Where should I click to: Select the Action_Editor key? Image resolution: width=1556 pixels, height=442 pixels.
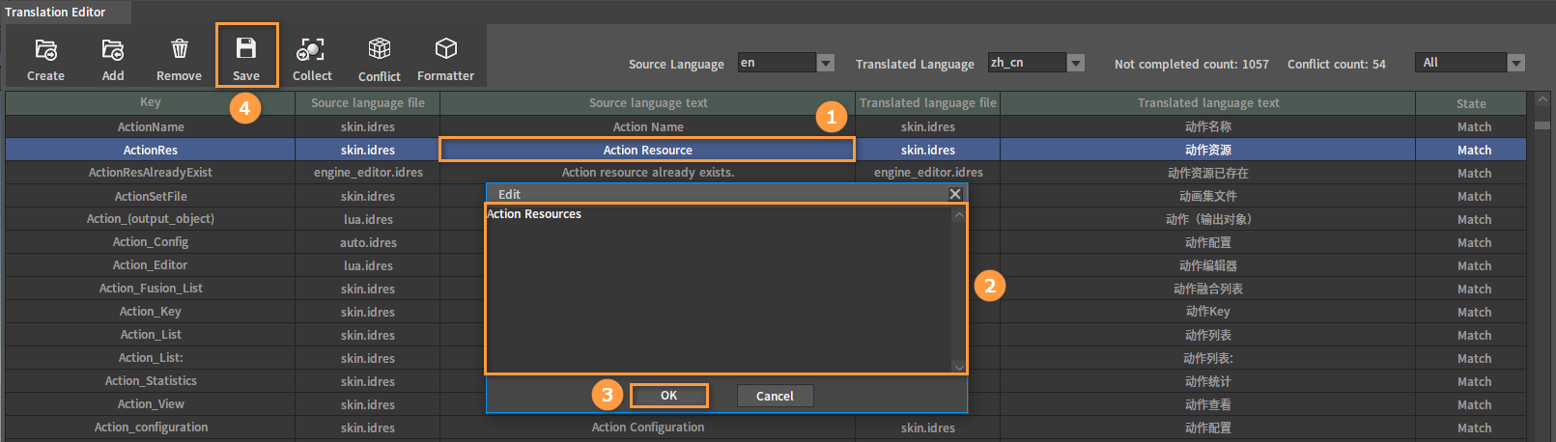pos(151,265)
